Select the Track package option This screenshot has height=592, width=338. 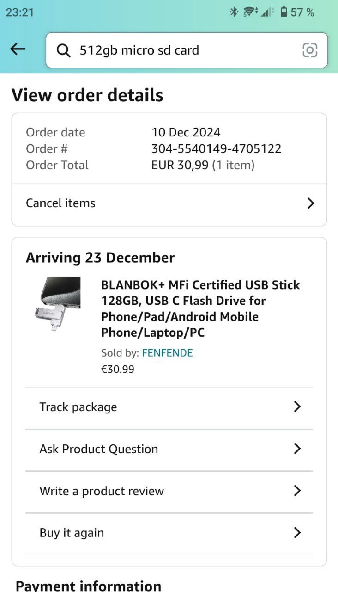click(x=78, y=407)
